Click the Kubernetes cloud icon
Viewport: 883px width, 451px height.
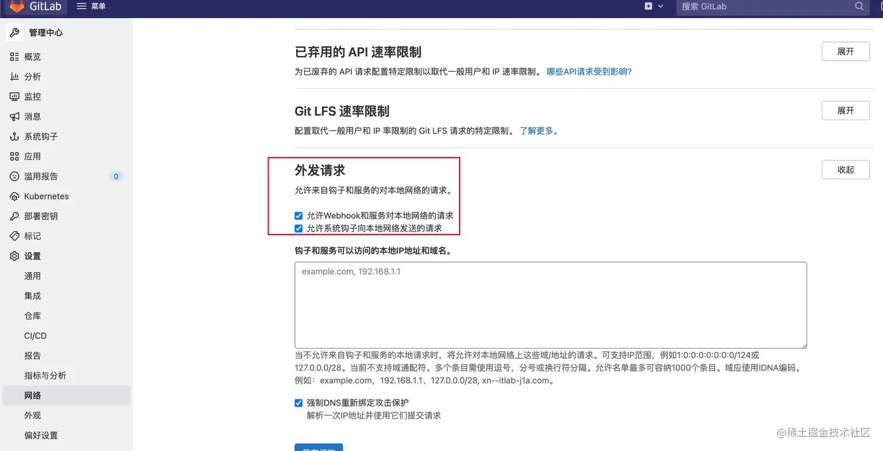click(15, 196)
